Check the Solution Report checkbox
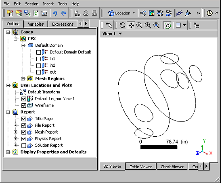The width and height of the screenshot is (222, 183). pos(24,146)
